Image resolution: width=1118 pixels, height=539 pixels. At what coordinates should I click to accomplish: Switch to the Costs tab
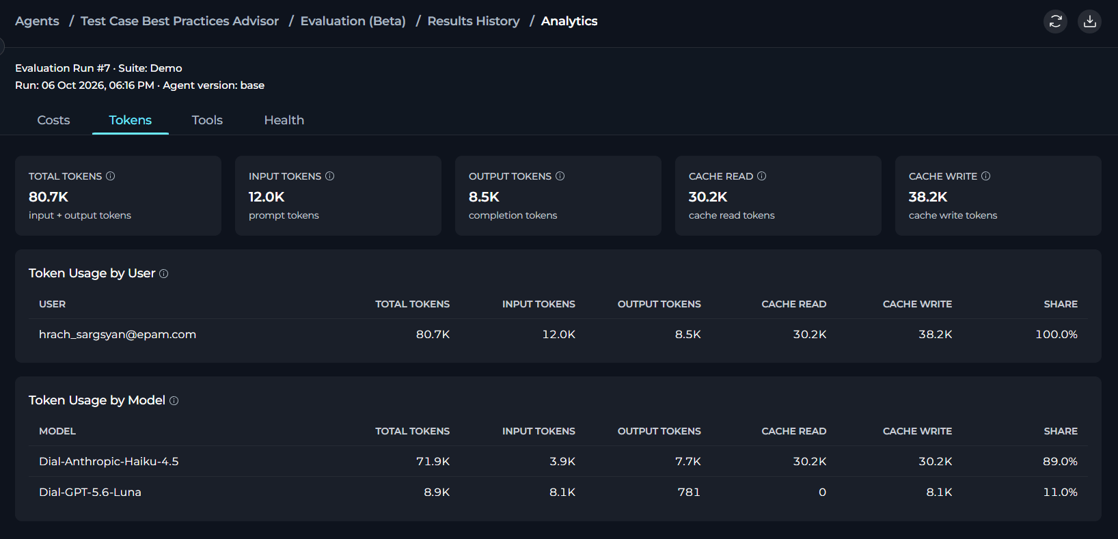point(53,120)
